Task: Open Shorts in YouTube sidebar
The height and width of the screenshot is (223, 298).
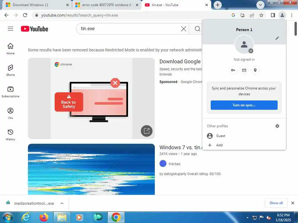Action: coord(10,70)
